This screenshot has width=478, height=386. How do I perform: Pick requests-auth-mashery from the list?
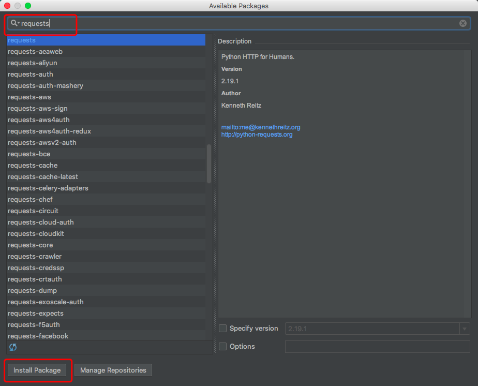coord(106,86)
